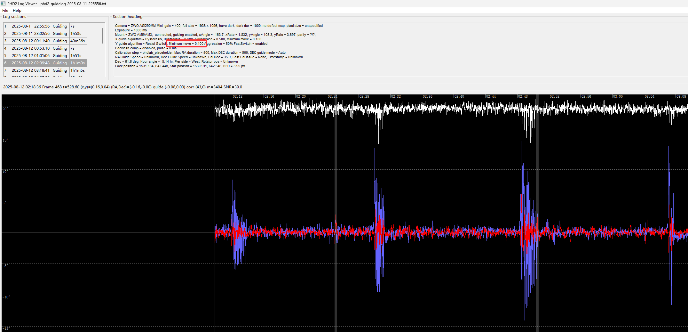688x332 pixels.
Task: Click the Calibration step = phdlab_placeholder line
Action: click(x=200, y=53)
